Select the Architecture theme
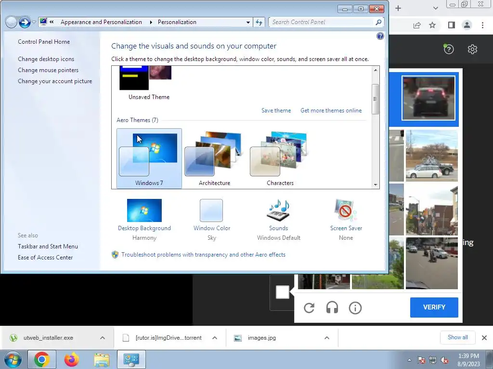Image resolution: width=493 pixels, height=369 pixels. pos(214,159)
